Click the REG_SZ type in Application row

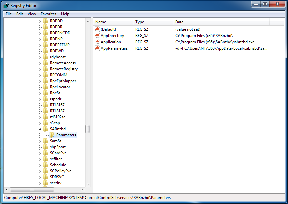click(142, 42)
